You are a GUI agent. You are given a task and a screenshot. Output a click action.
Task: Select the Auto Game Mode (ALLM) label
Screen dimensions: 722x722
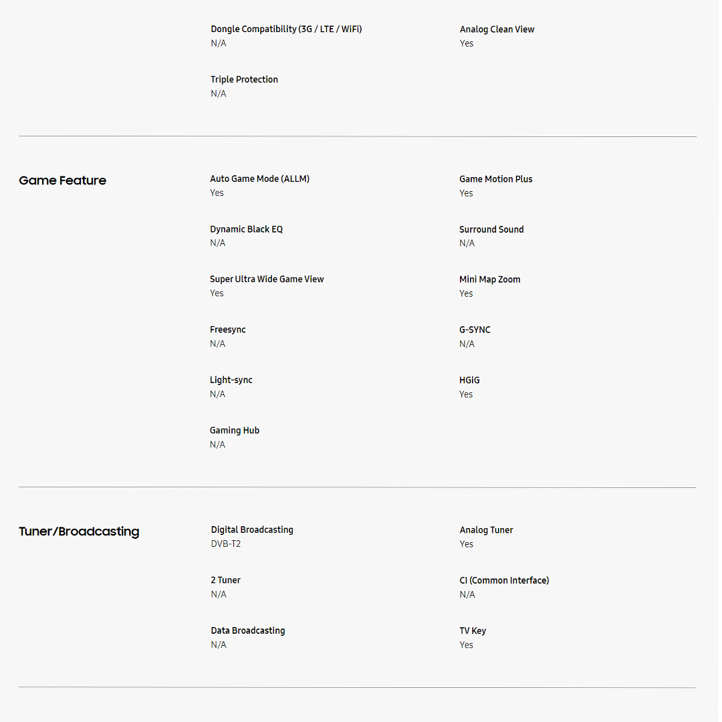(259, 178)
